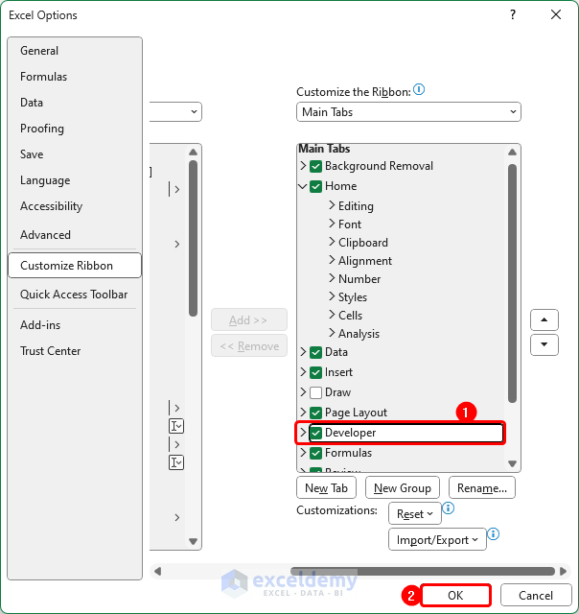The width and height of the screenshot is (579, 614).
Task: Uncheck the Page Layout checkbox
Action: [315, 413]
